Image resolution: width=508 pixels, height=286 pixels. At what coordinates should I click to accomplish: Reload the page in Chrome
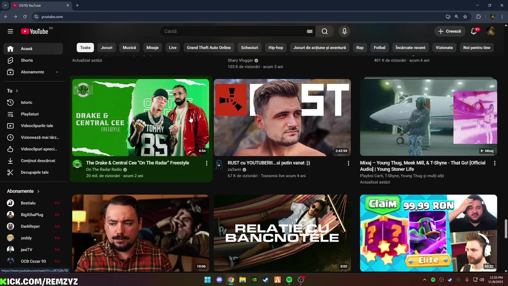[x=25, y=17]
